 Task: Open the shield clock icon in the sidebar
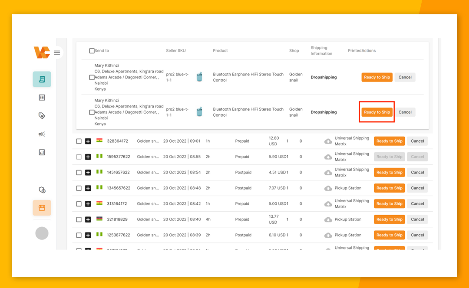click(x=42, y=190)
